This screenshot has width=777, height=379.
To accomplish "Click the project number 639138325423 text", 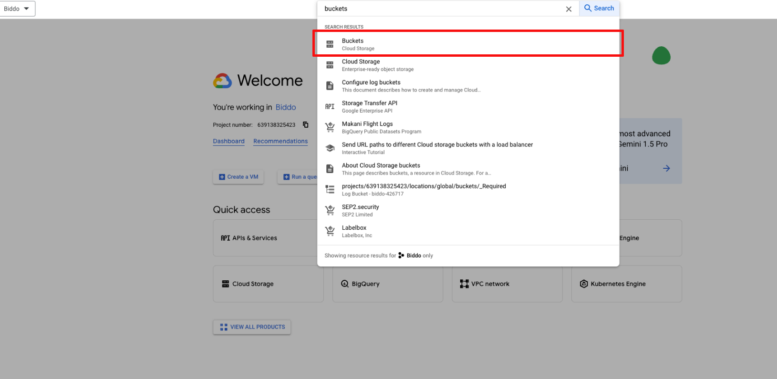I will (276, 125).
